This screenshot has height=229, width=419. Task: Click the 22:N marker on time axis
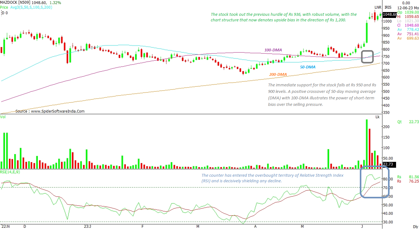click(x=5, y=226)
